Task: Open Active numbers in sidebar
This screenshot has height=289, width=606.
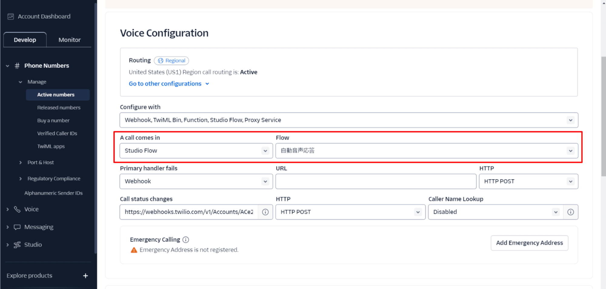Action: [58, 95]
